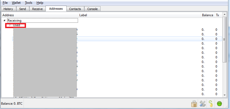Select the Receiving tree item label
The height and width of the screenshot is (109, 230).
point(14,21)
